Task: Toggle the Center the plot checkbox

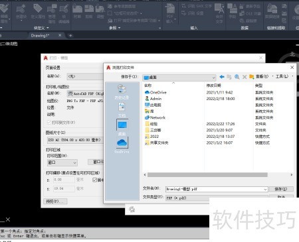Action: pos(94,180)
